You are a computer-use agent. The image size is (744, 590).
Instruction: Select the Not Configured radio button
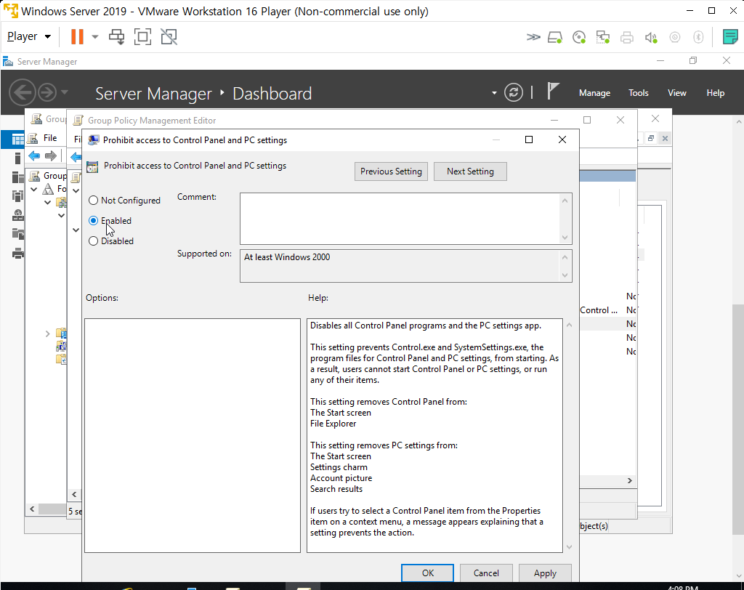pos(94,201)
